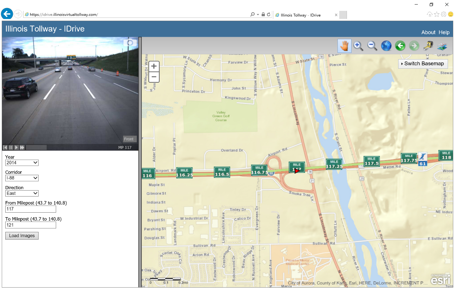This screenshot has width=455, height=289.
Task: Activate the zoom-out magnifier tool
Action: click(372, 46)
